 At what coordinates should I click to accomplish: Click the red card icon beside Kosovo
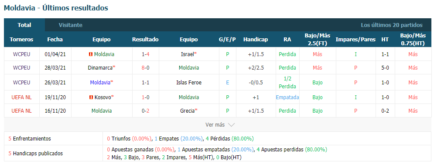[x=91, y=97]
